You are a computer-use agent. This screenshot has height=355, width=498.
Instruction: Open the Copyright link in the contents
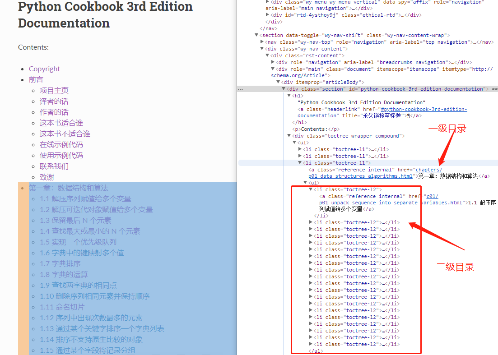44,69
